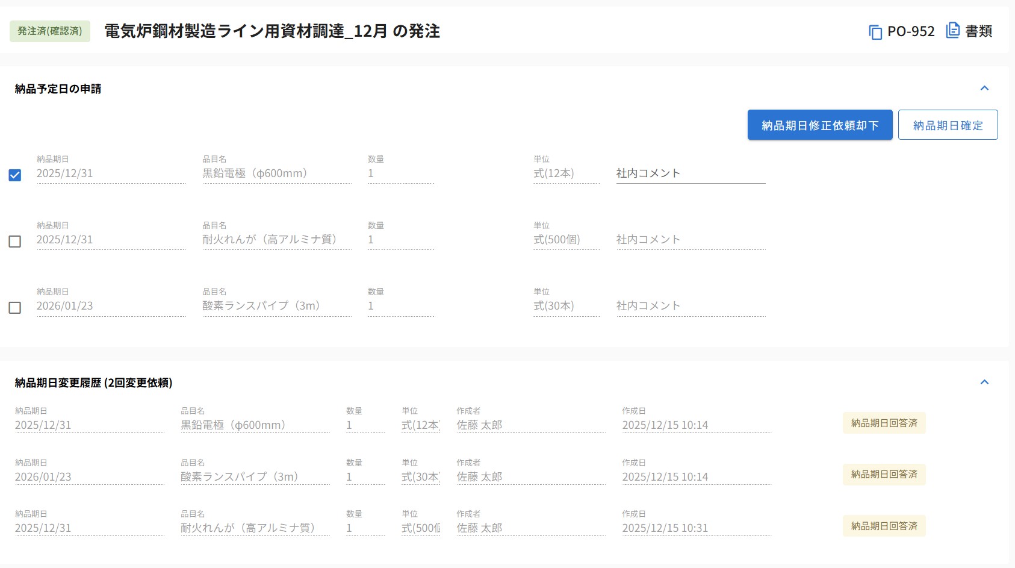Click 納品期日 2026/01/23 field in application list
This screenshot has width=1015, height=568.
click(111, 306)
